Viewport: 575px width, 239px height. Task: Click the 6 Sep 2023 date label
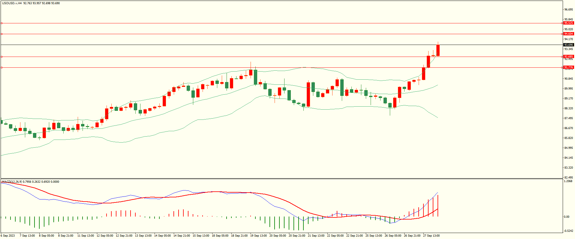[x=8, y=236]
